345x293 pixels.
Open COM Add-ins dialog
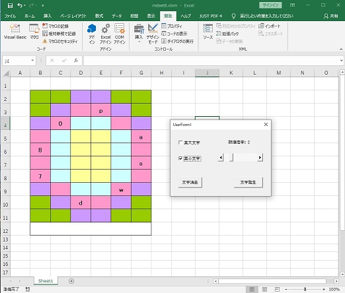(120, 34)
